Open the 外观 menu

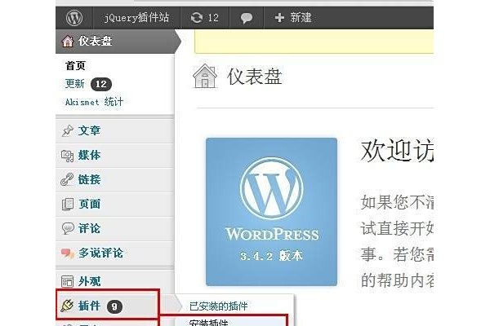[89, 281]
